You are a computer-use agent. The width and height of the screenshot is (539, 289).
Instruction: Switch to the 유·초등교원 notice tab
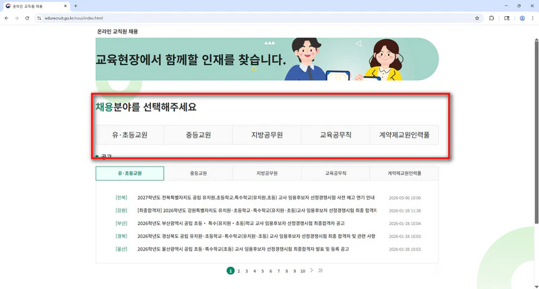click(130, 173)
